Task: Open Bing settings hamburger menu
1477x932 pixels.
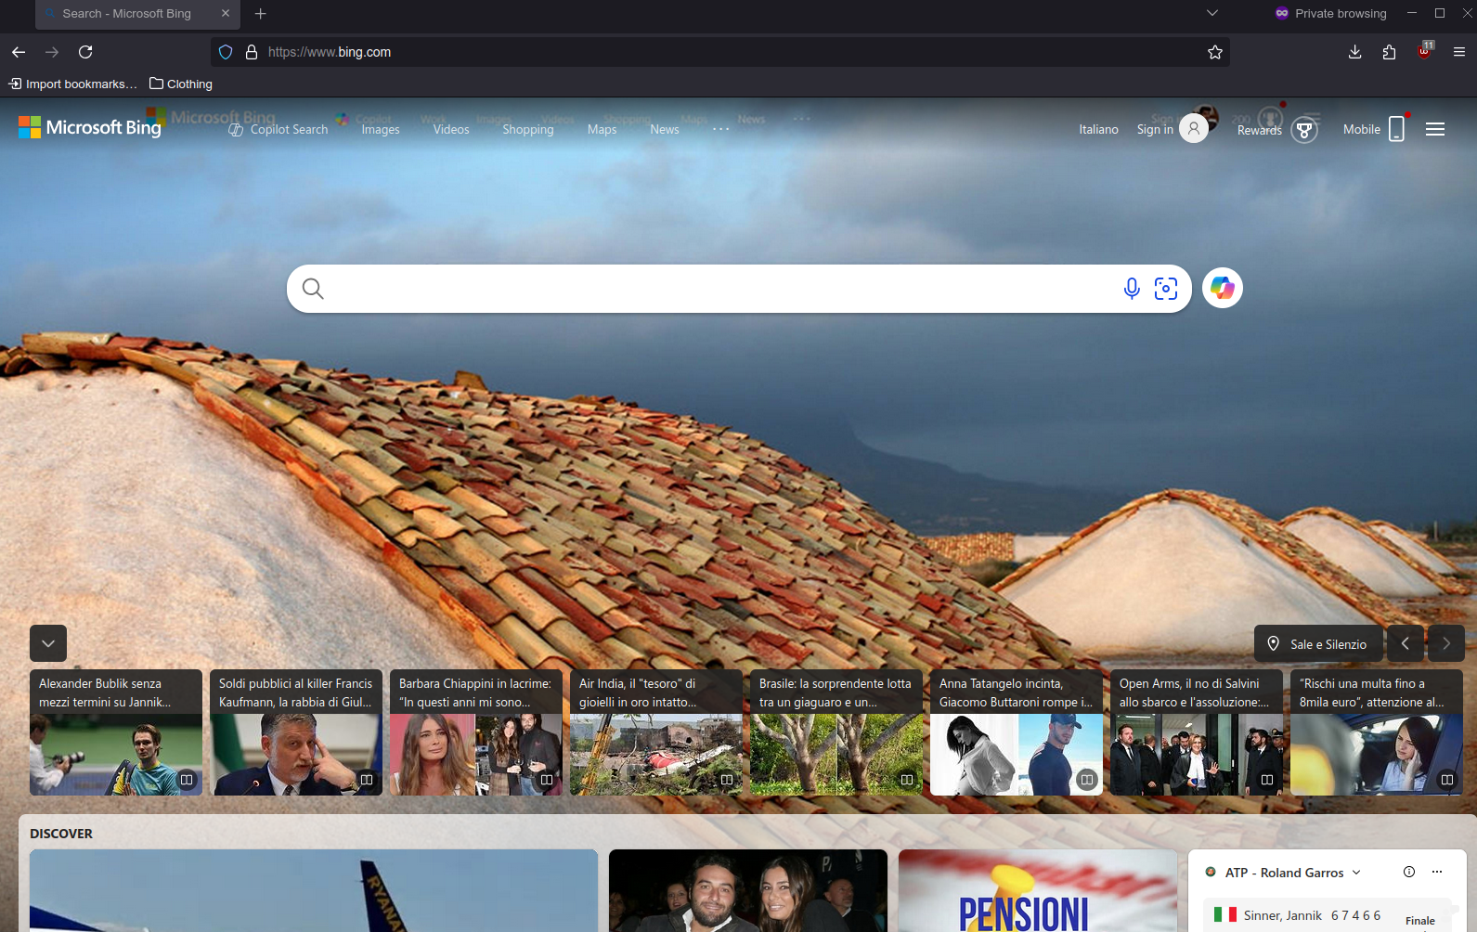Action: coord(1435,129)
